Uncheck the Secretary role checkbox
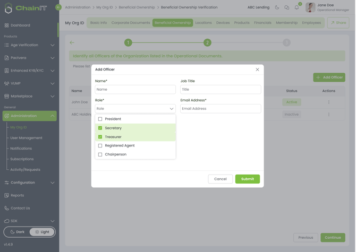 click(x=100, y=128)
